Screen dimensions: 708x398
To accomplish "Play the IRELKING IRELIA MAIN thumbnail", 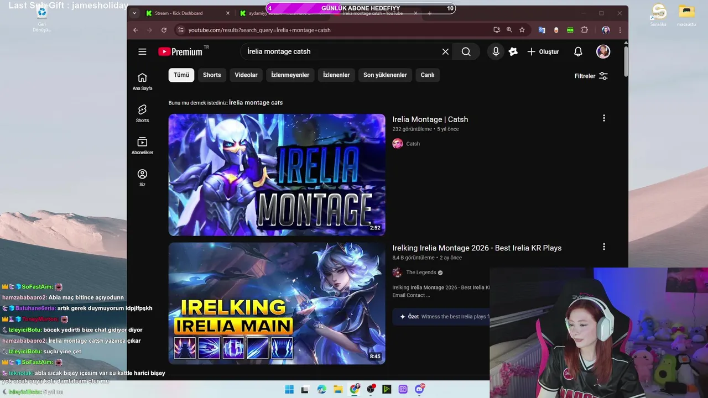I will coord(277,303).
